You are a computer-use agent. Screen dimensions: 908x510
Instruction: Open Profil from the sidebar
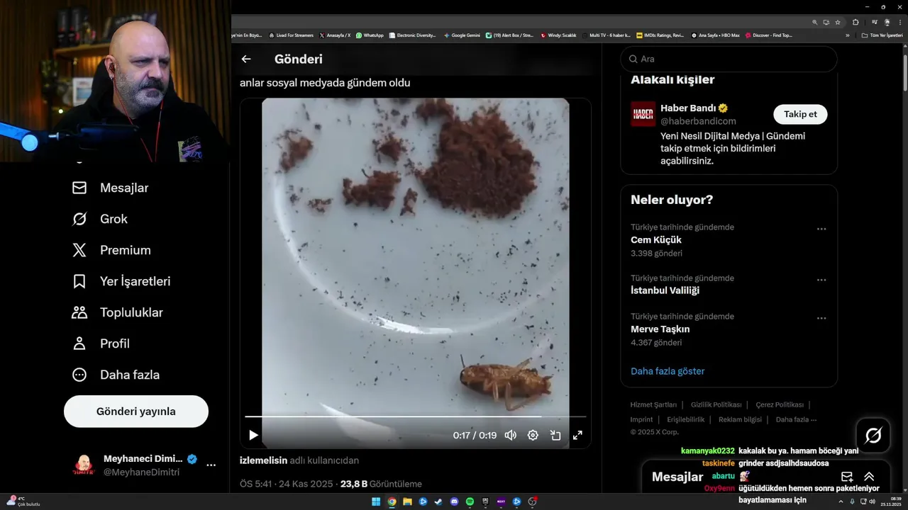coord(101,344)
